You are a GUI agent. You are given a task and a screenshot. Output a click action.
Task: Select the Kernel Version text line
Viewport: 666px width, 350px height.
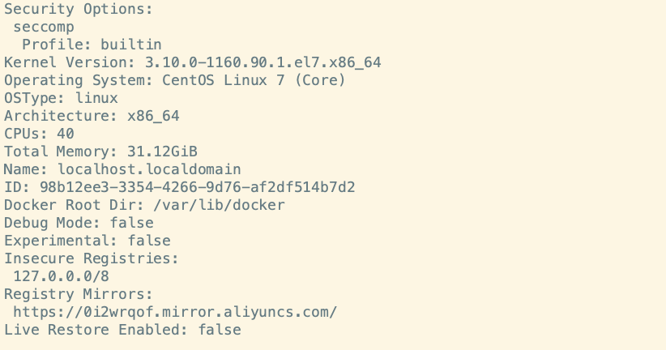tap(192, 62)
